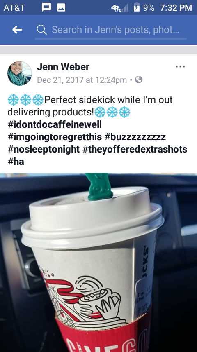Open the #nosleeptonight hashtag
Viewport: 197px width, 352px height.
tap(44, 149)
